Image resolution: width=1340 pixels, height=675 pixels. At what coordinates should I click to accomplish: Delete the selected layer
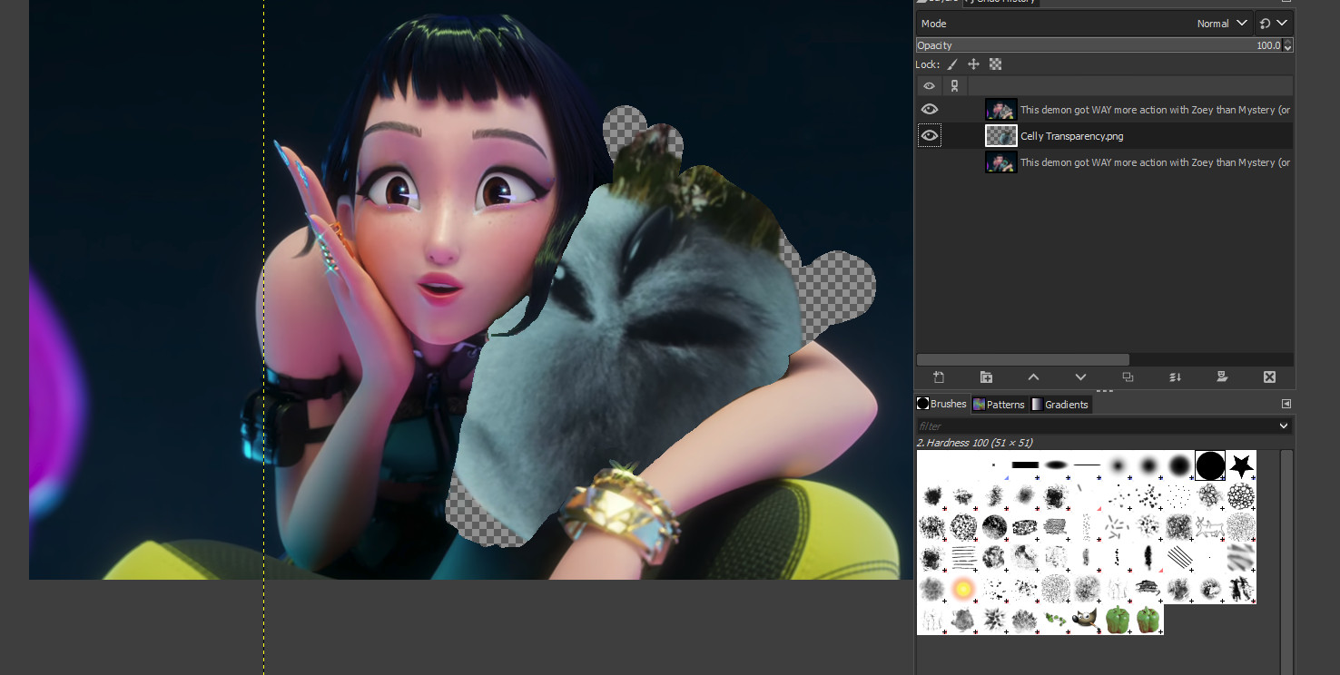pos(1269,377)
